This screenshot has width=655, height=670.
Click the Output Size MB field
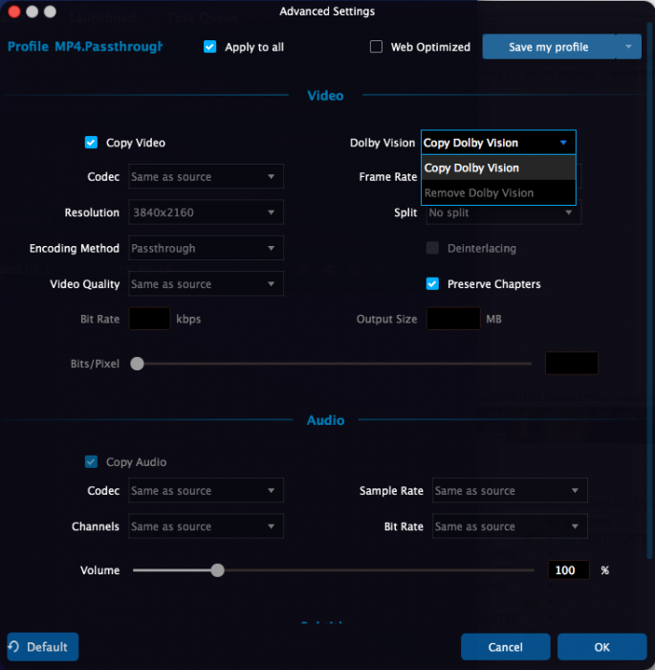coord(453,319)
